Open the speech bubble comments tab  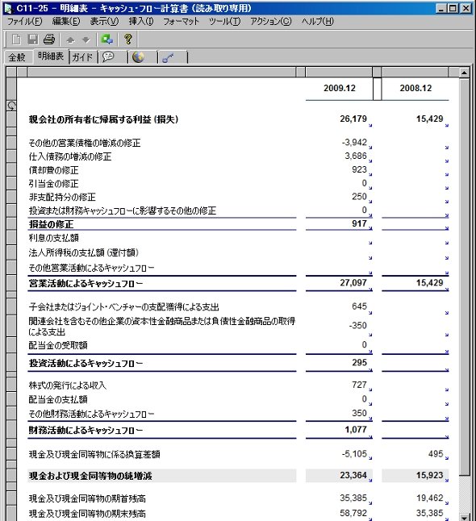[113, 56]
